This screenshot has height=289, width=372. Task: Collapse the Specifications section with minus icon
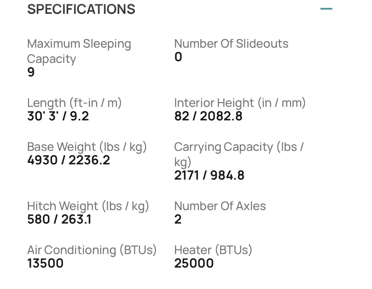[326, 9]
